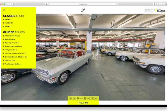Viewport: 167px width, 111px height.
Task: Open Safari share button
Action: 159,4
